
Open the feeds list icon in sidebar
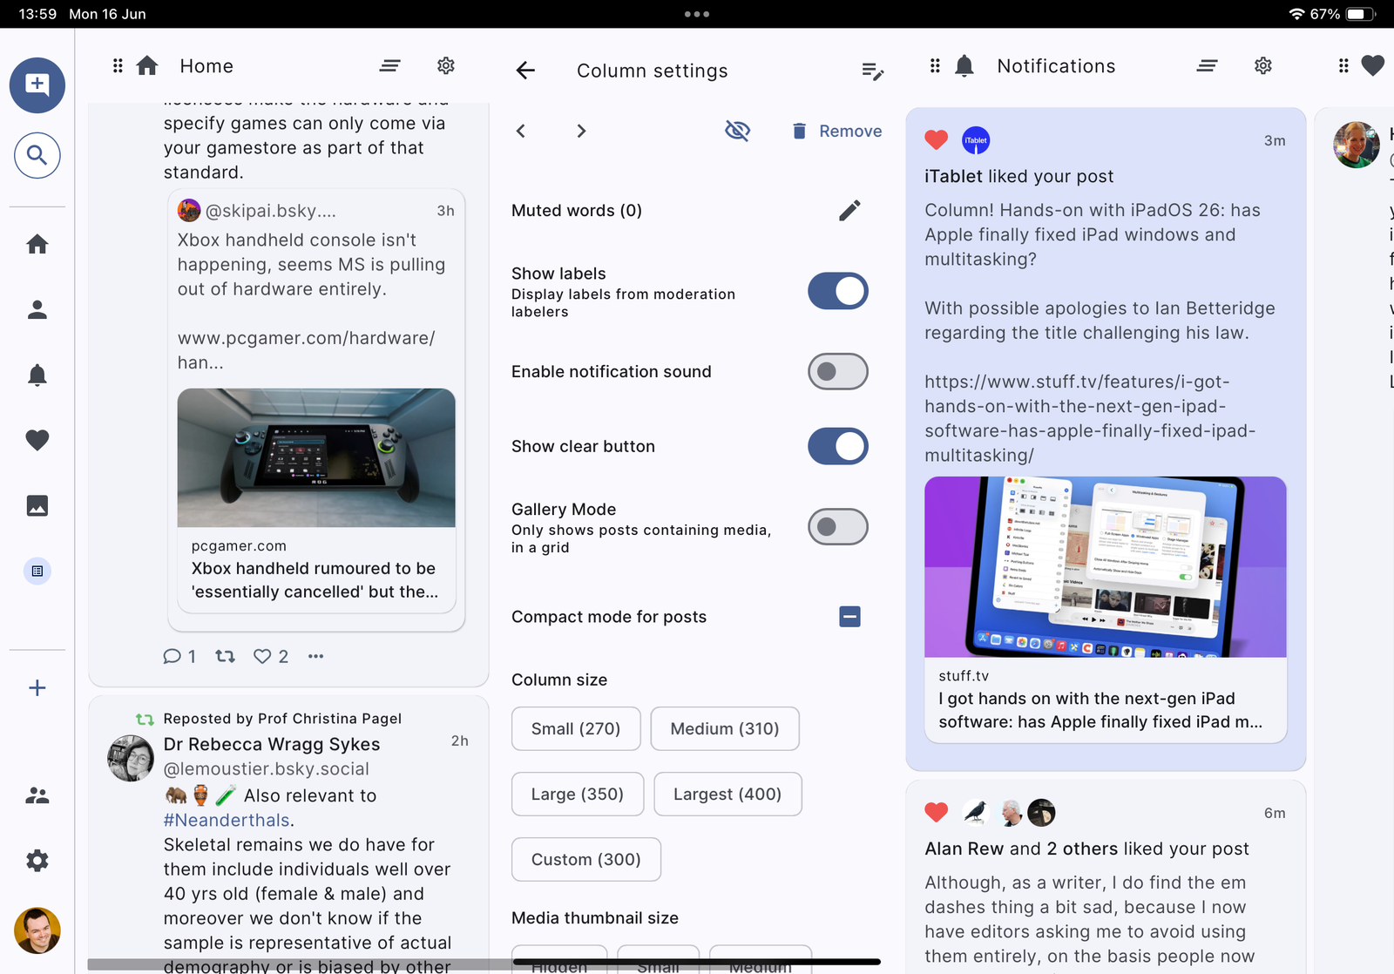pyautogui.click(x=37, y=571)
